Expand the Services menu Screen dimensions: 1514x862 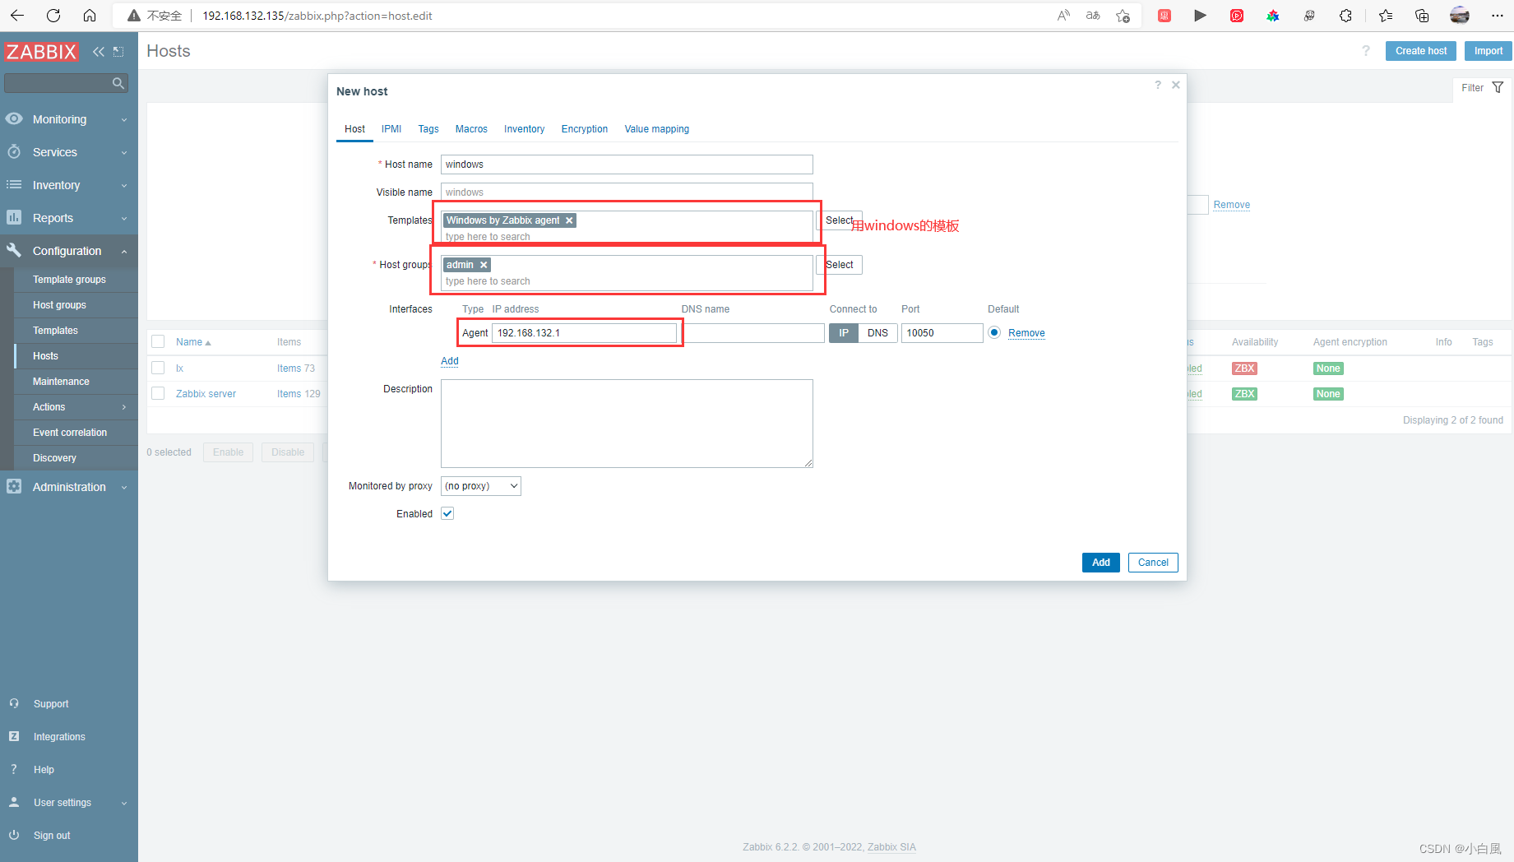(69, 152)
